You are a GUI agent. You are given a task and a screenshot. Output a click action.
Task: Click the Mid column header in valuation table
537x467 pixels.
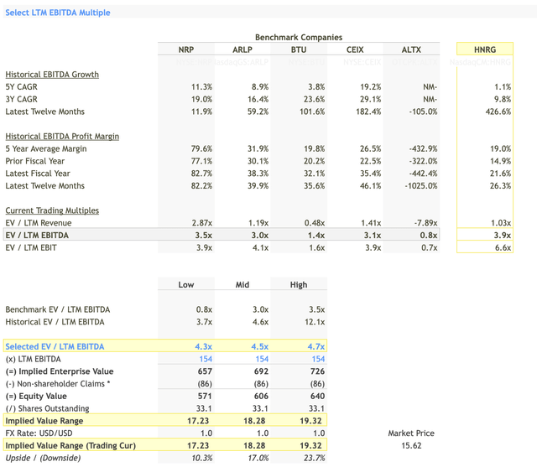[x=245, y=285]
